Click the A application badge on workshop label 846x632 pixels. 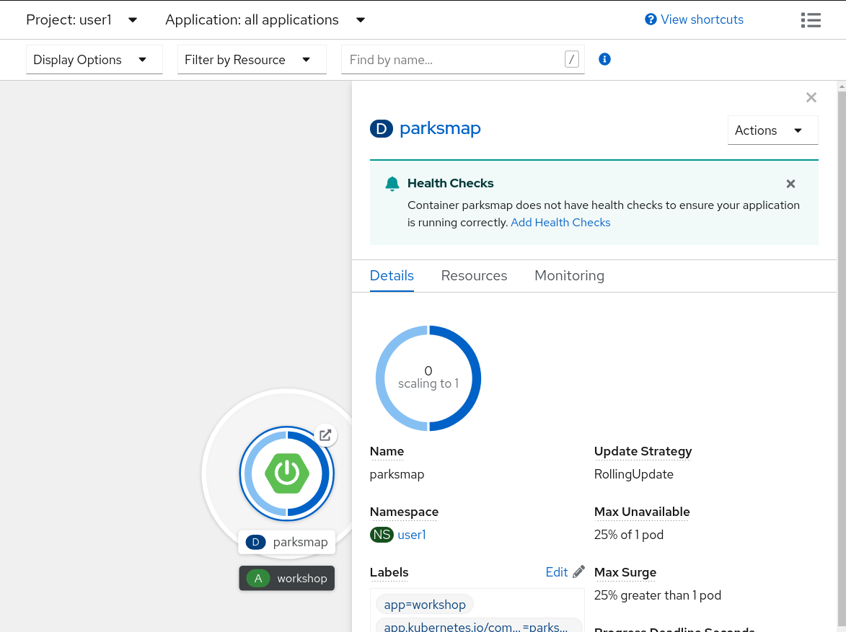257,578
